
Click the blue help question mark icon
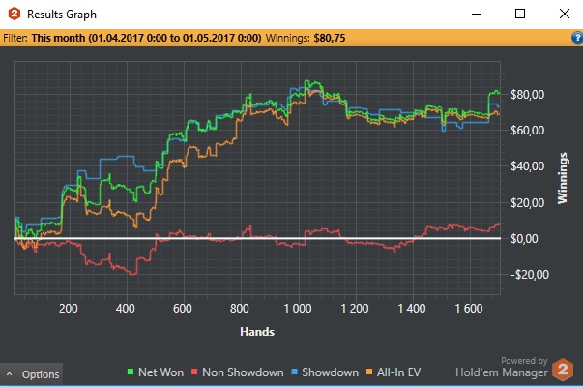577,38
